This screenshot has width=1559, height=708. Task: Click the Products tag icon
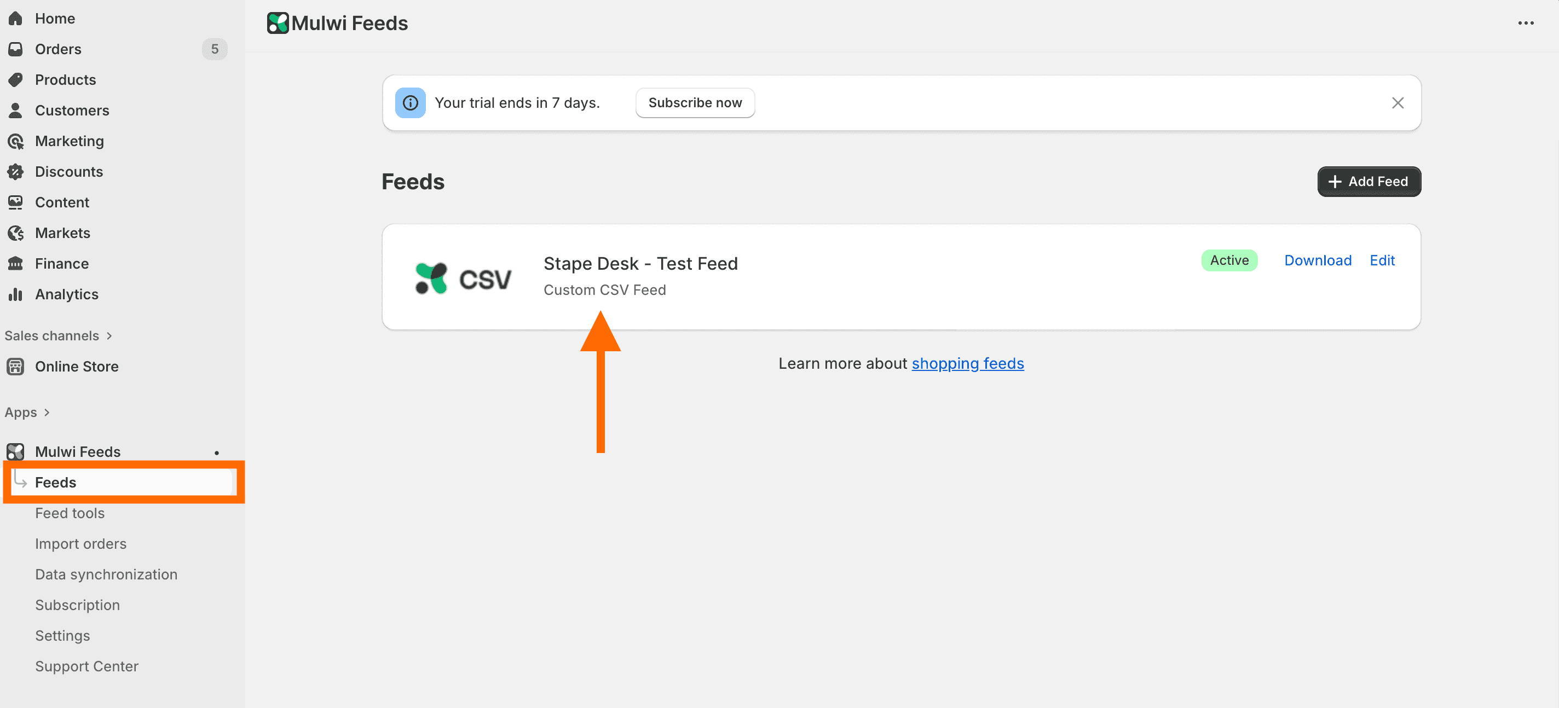(x=15, y=80)
